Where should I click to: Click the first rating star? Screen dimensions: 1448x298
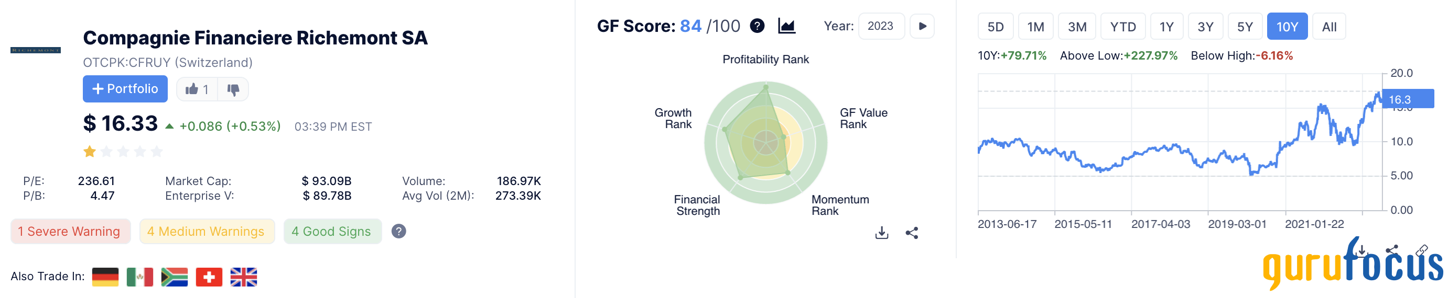click(x=89, y=151)
